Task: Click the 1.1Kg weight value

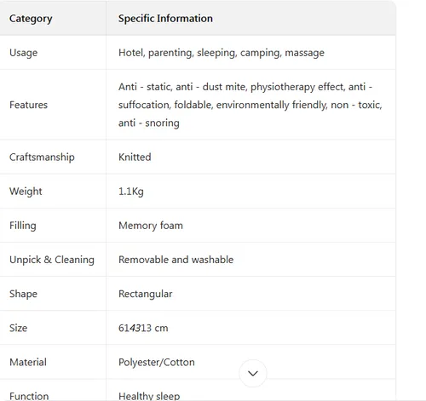Action: tap(131, 192)
